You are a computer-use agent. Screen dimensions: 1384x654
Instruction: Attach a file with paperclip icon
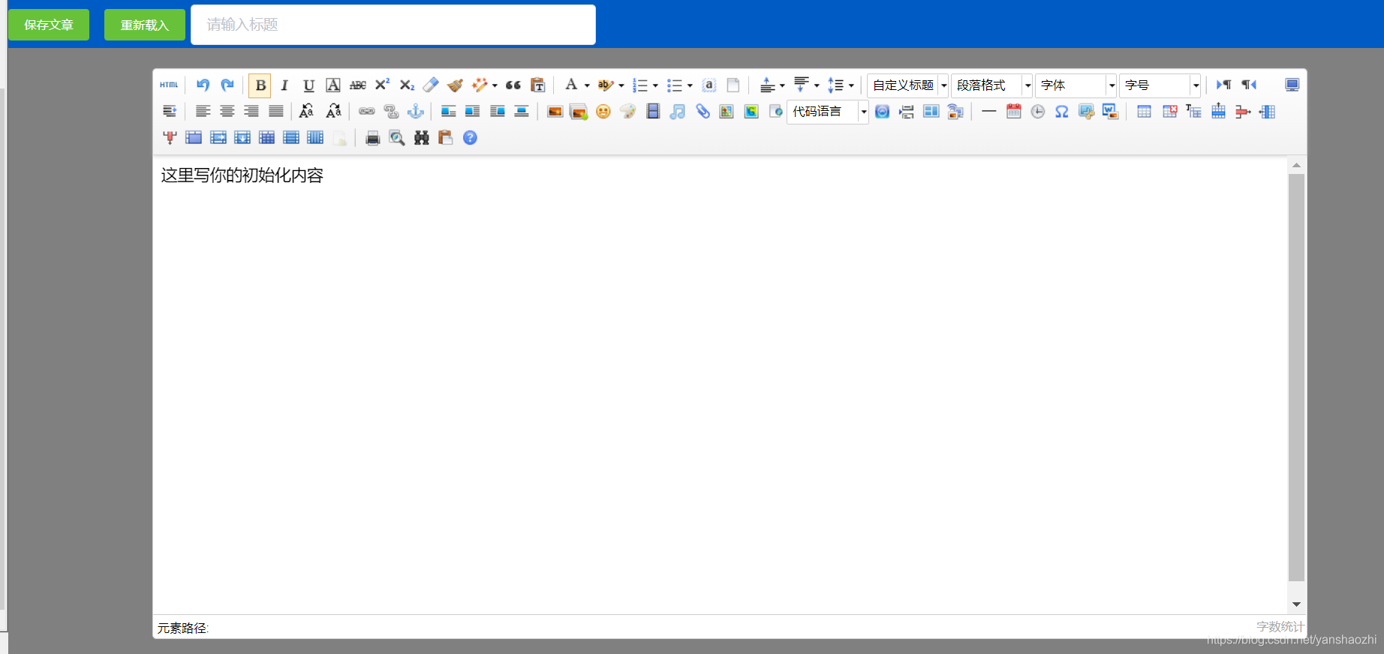(x=703, y=112)
